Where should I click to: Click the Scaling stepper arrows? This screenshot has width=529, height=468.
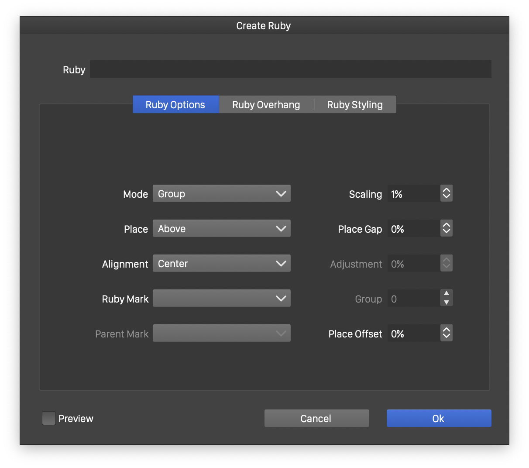point(446,193)
